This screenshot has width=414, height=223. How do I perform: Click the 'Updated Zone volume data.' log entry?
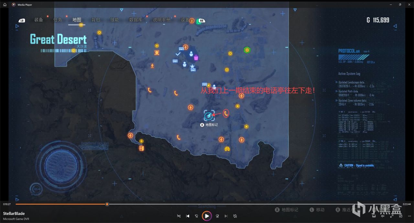[352, 101]
